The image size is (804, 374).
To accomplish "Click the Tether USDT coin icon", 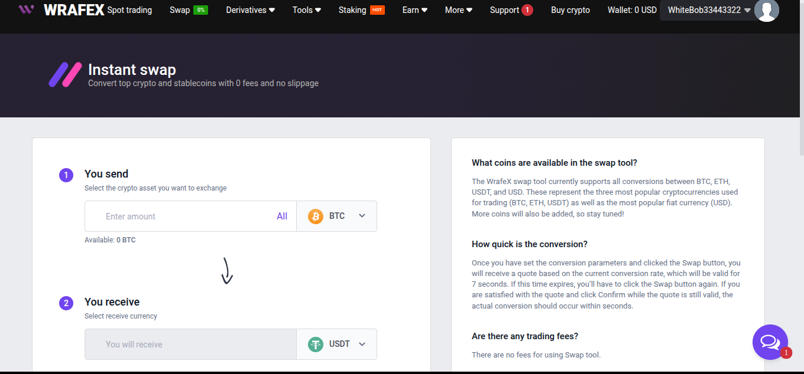I will (316, 344).
